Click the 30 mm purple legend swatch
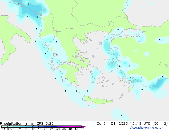This screenshot has height=130, width=169. coord(60,127)
